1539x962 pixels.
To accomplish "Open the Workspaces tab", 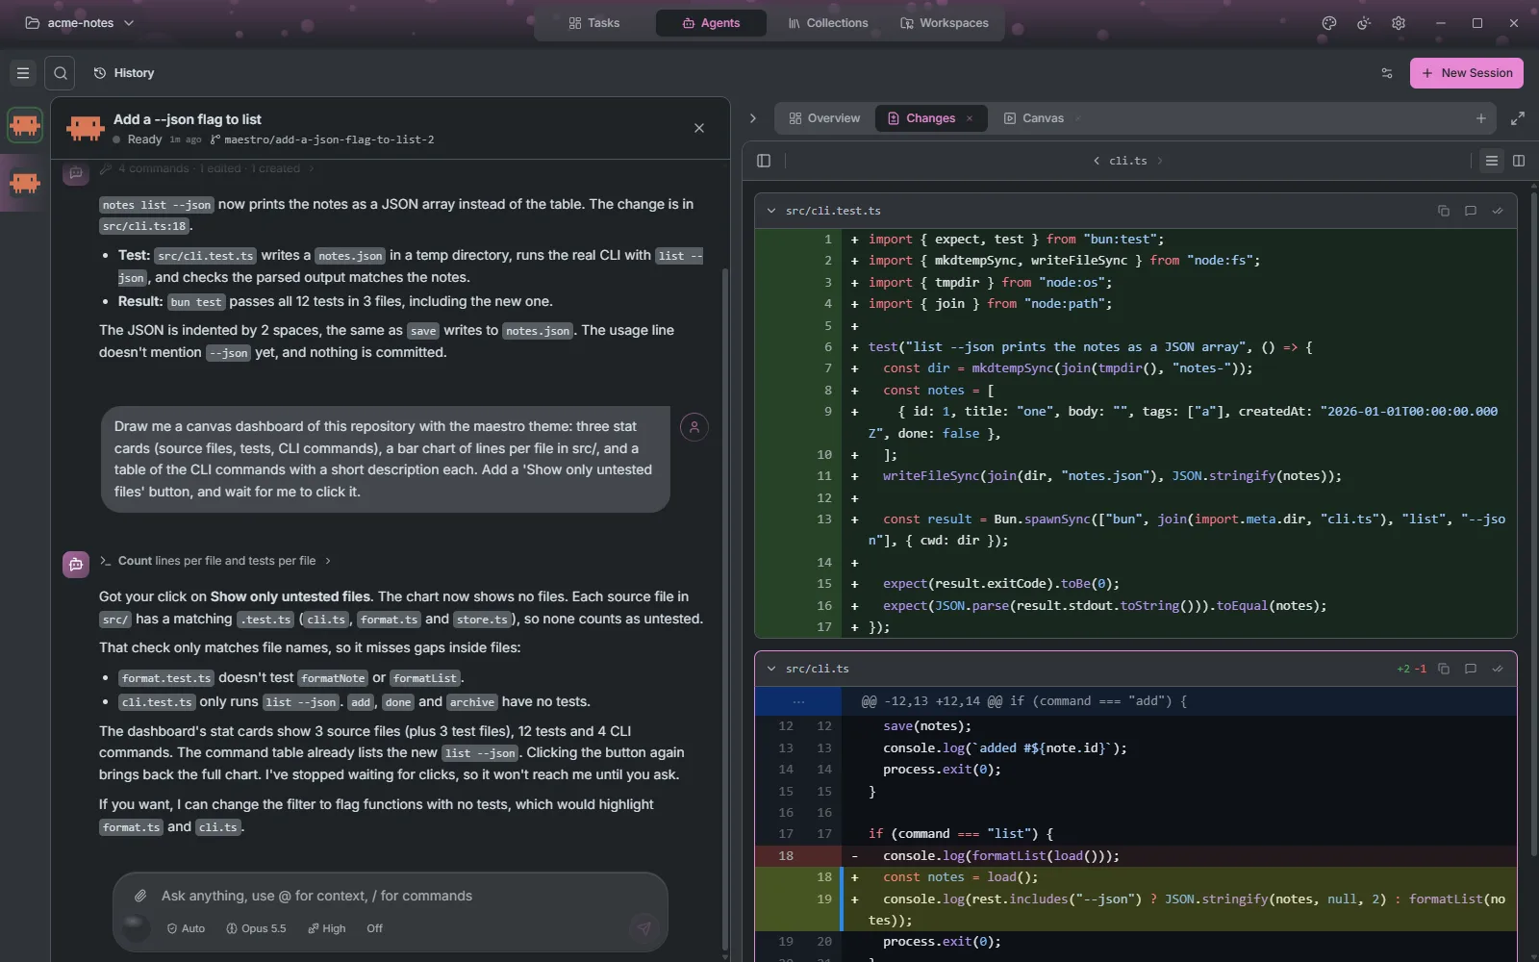I will (944, 23).
